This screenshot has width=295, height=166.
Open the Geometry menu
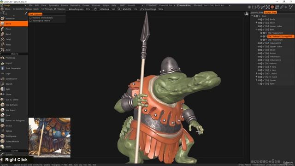[75, 6]
